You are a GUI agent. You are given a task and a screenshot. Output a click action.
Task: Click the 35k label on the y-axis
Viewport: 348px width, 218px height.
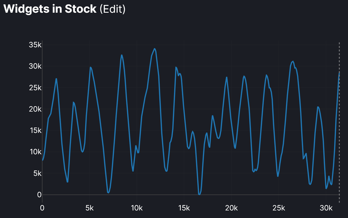(x=35, y=45)
